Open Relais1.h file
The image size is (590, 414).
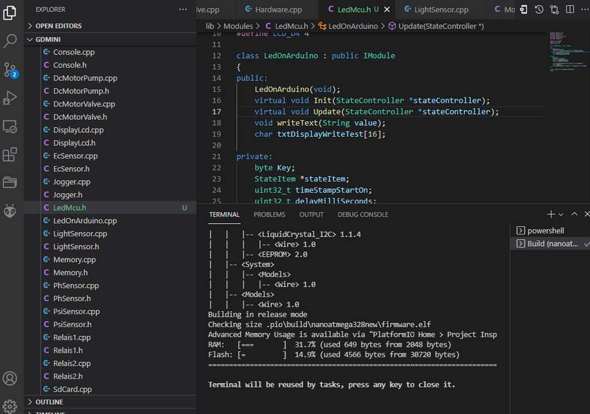[111, 350]
